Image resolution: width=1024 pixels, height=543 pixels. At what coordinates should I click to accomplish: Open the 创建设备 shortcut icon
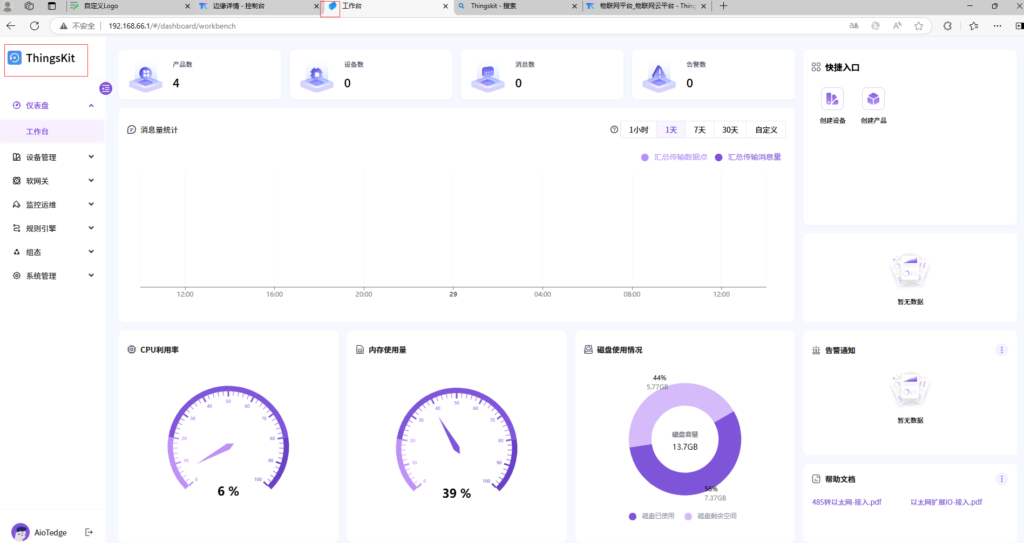832,99
